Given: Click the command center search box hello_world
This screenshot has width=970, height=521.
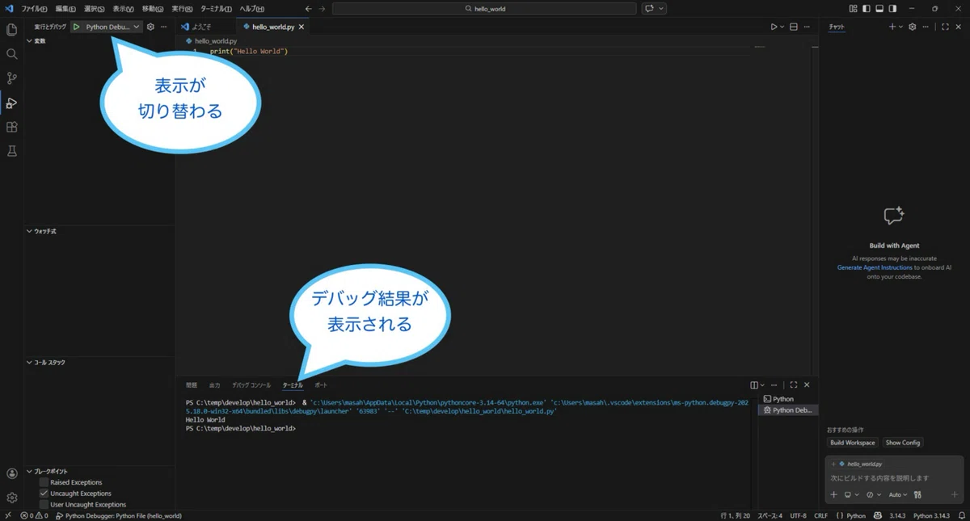Looking at the screenshot, I should click(x=485, y=9).
